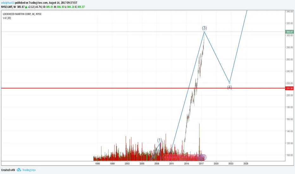Click the 280.00 price axis label
This screenshot has height=174, width=295.
[x=290, y=47]
